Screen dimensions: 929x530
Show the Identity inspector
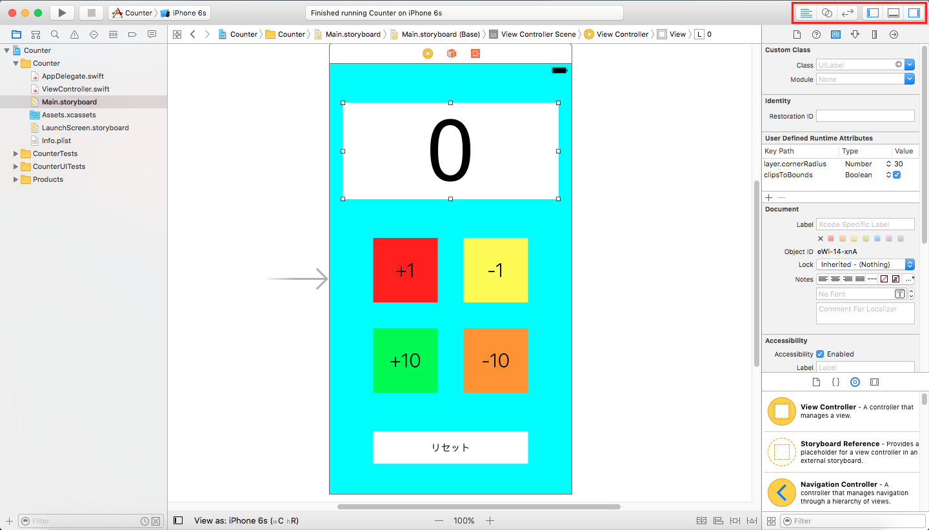[835, 34]
